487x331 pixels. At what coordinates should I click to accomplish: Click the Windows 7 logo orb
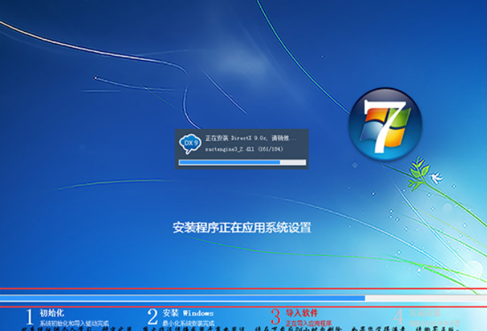pos(385,124)
